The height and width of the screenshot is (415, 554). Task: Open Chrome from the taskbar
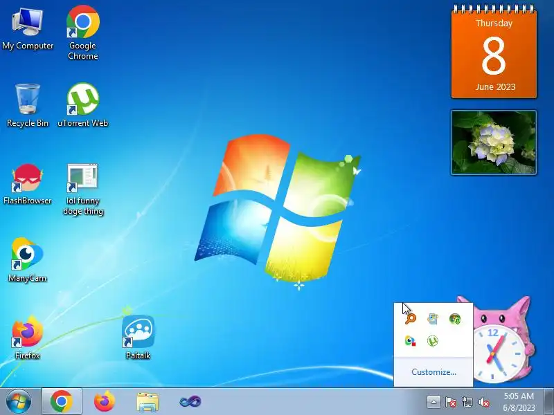pos(62,402)
